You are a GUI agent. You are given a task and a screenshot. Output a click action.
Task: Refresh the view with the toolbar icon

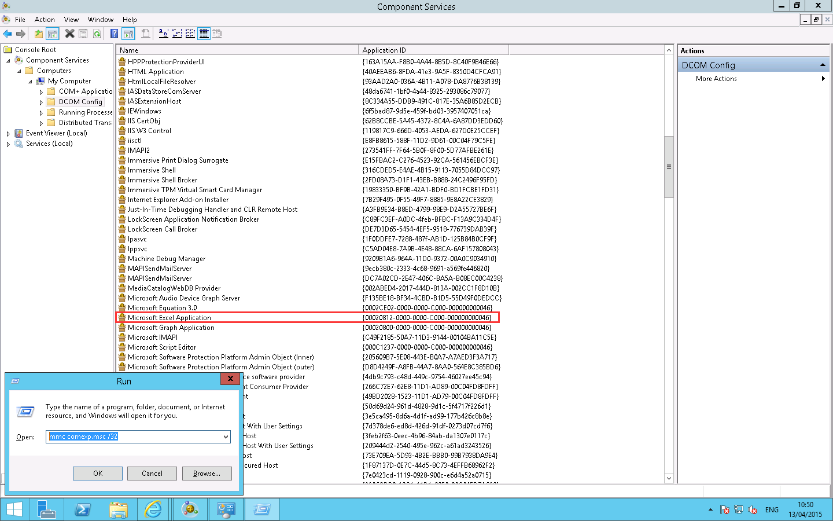pyautogui.click(x=97, y=34)
